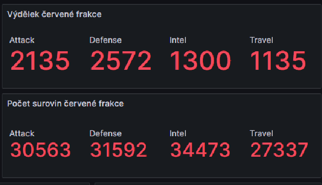Click the Travel label in earnings panel
322x185 pixels.
[x=262, y=40]
